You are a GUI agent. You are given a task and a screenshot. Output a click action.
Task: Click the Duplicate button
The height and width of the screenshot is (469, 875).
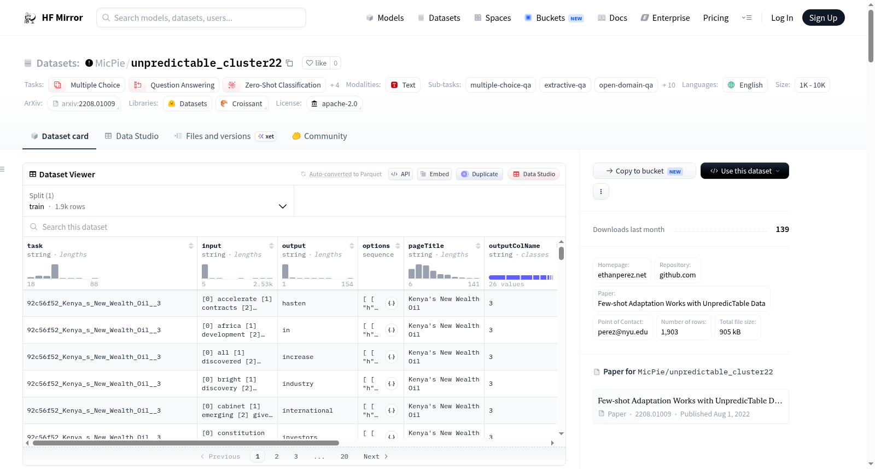[x=480, y=174]
